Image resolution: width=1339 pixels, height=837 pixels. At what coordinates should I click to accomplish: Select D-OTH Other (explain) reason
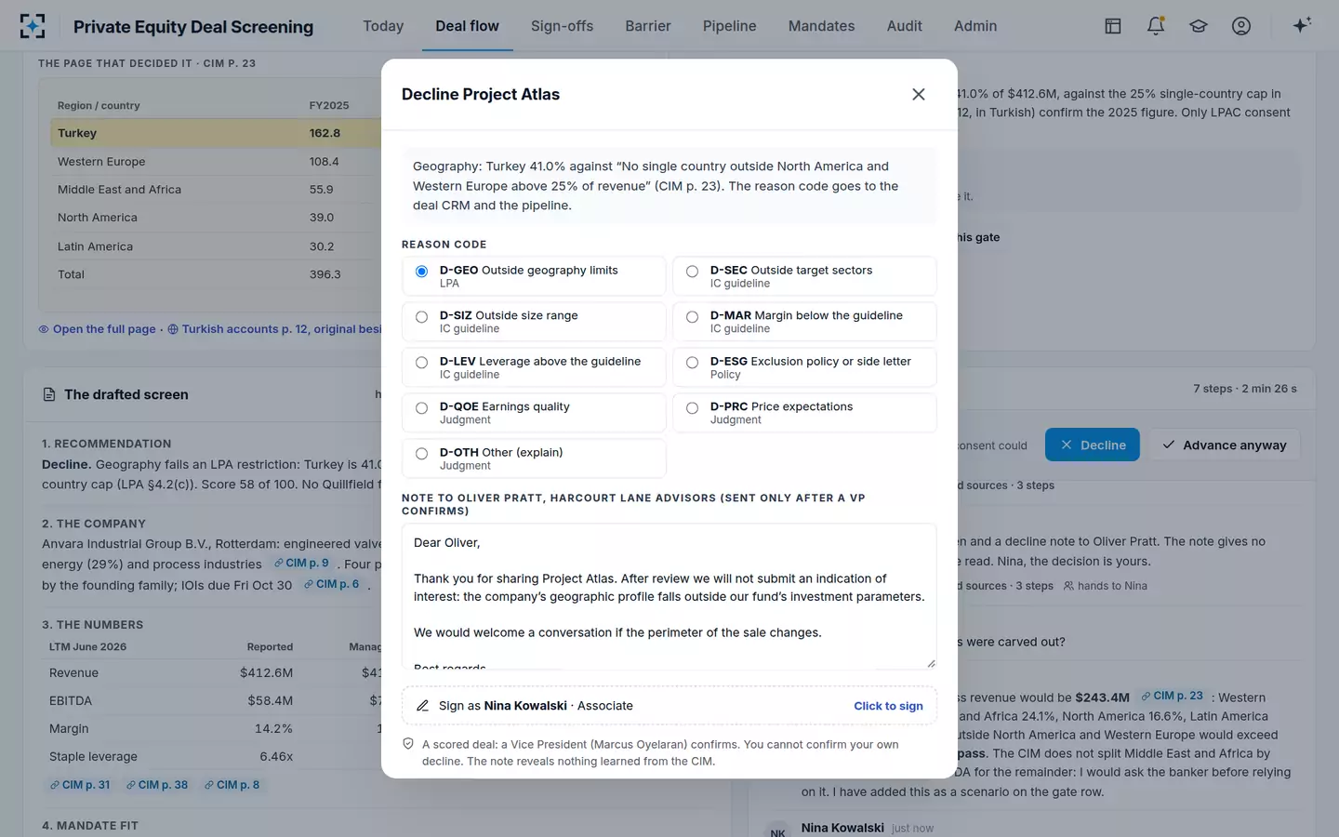534,458
